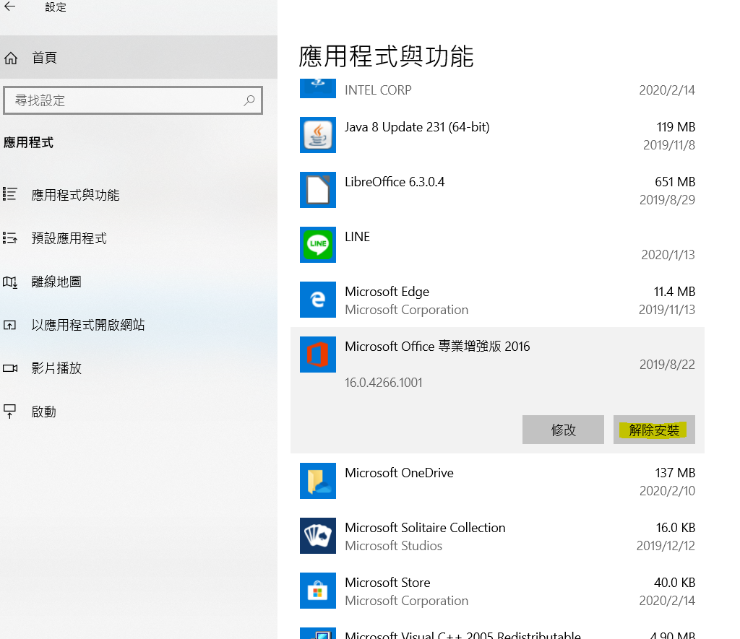This screenshot has height=639, width=740.
Task: Select the Microsoft Edge app name
Action: tap(387, 292)
